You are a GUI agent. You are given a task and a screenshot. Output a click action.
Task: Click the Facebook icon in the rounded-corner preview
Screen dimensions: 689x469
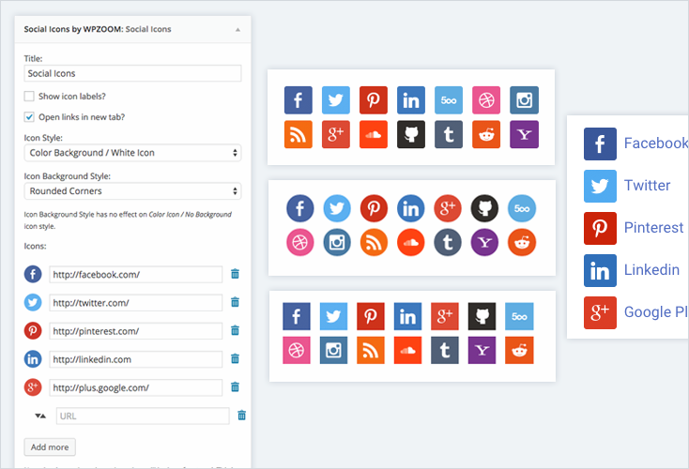coord(299,100)
